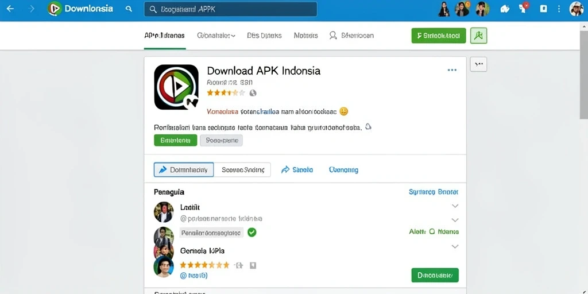Click the gray @ handle under 'Laatilt'
The width and height of the screenshot is (588, 294).
(221, 219)
